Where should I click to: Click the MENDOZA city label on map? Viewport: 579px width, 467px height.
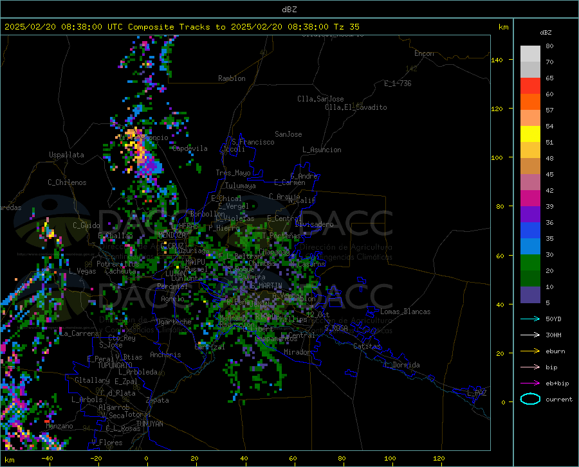(172, 235)
